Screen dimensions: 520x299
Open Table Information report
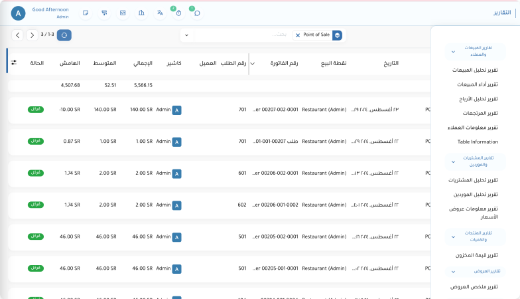pos(478,142)
